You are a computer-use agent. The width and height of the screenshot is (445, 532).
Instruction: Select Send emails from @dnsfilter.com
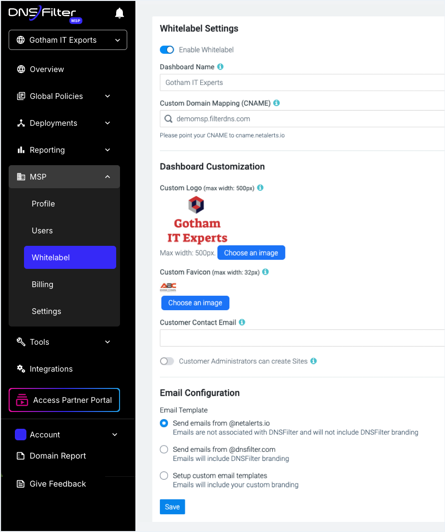click(164, 449)
